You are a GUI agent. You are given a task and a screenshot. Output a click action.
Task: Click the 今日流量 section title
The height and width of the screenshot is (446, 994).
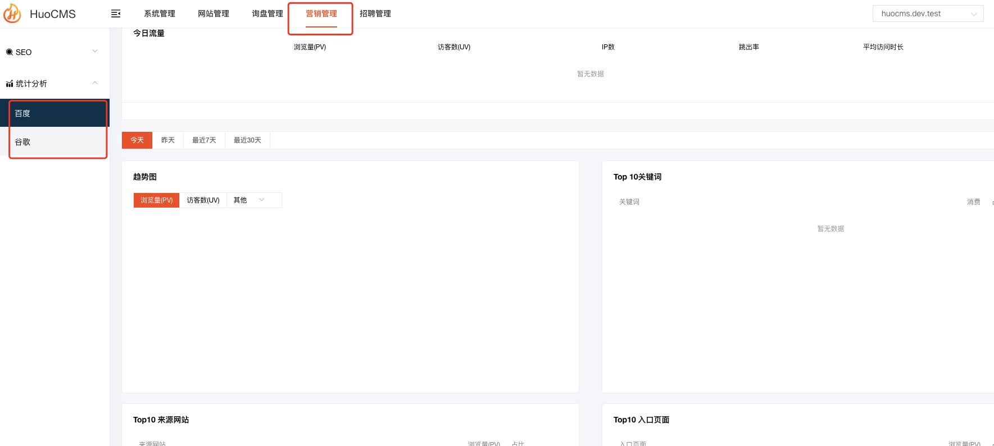[x=149, y=33]
